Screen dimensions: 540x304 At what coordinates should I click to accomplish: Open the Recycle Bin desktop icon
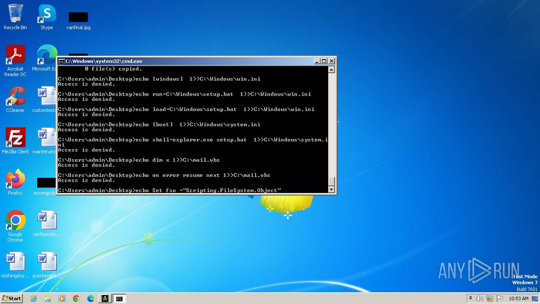(x=15, y=17)
